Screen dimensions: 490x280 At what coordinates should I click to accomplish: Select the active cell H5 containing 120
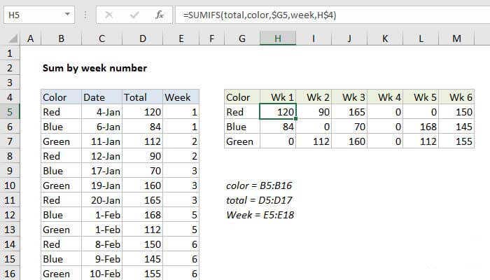tap(278, 112)
